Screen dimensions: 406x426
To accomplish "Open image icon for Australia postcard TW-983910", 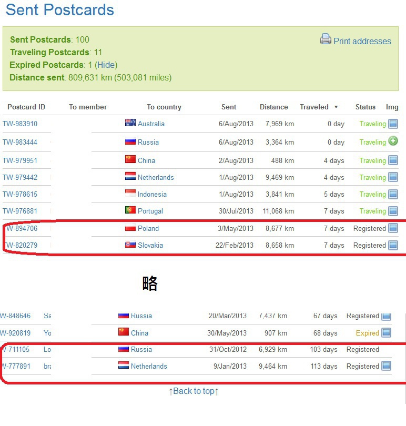I will (x=393, y=124).
